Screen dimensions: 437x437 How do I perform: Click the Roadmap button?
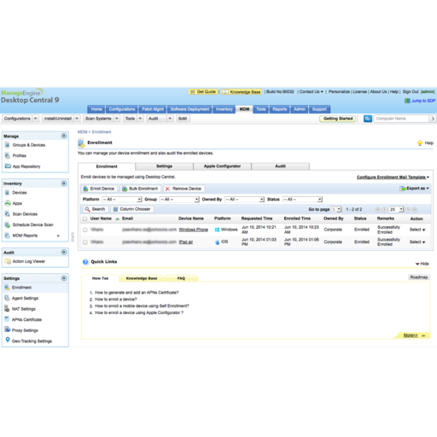tap(419, 277)
